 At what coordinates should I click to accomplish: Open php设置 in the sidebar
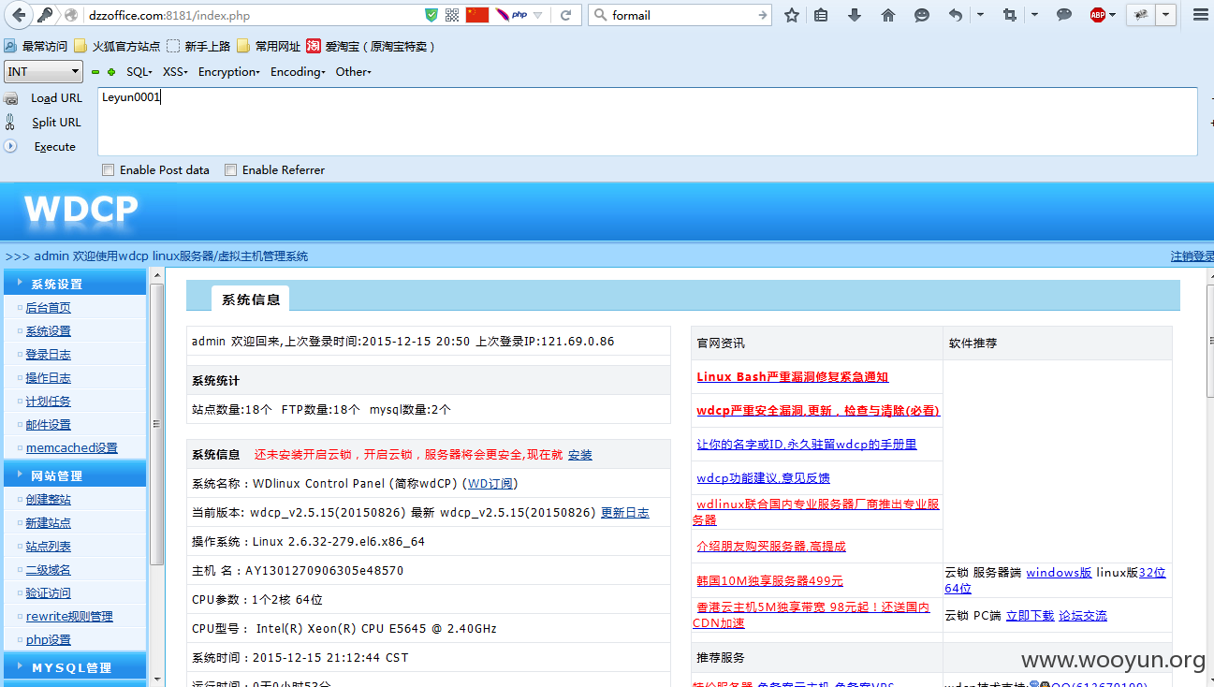coord(49,640)
